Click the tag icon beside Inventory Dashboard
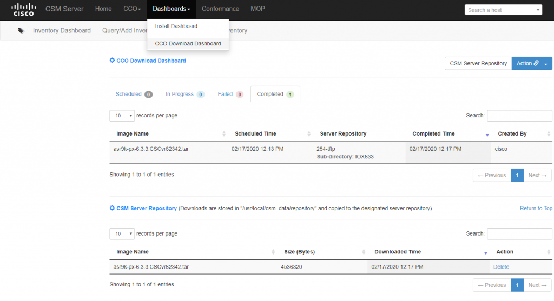The height and width of the screenshot is (301, 554). [x=21, y=31]
